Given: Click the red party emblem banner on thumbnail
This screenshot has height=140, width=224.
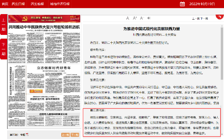Looking at the screenshot, I should click(44, 19).
